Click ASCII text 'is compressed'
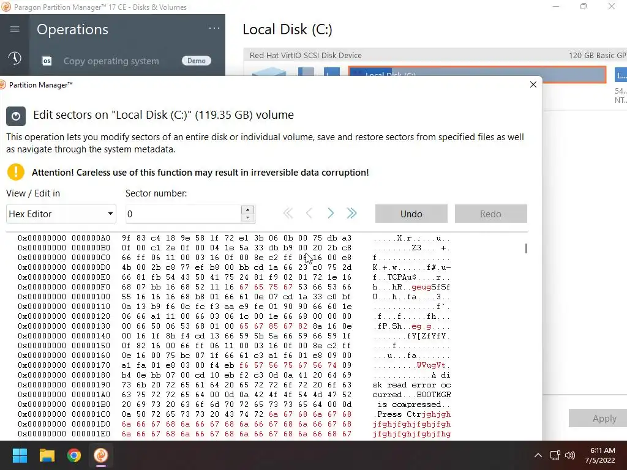Viewport: 627px width, 470px height. click(409, 405)
